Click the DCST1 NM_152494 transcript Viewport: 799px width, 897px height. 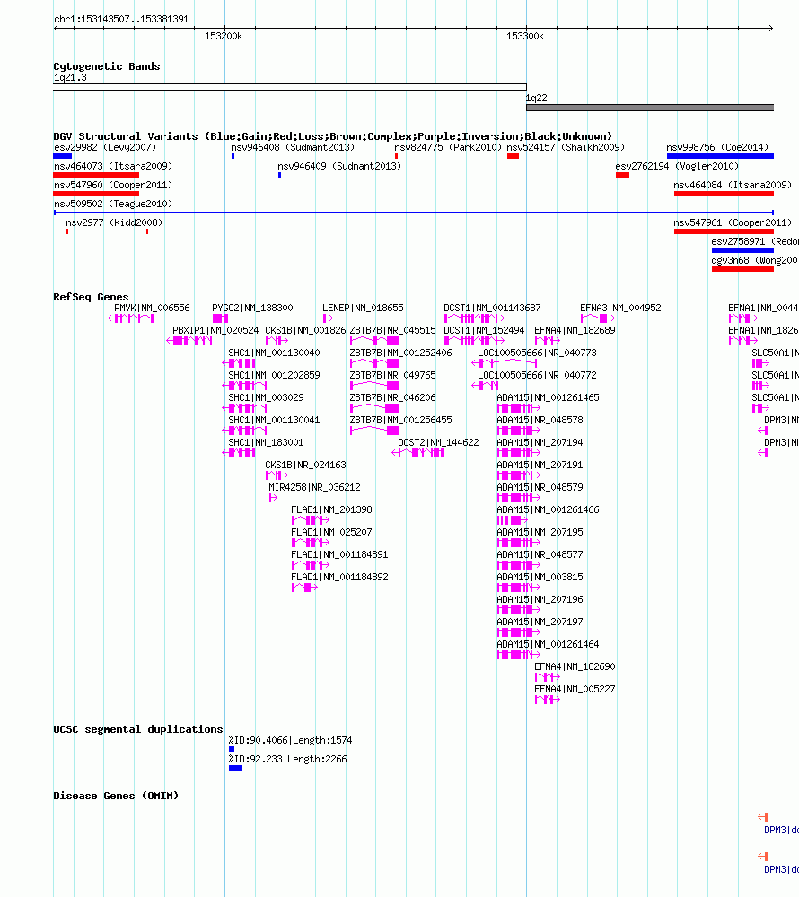tap(474, 341)
